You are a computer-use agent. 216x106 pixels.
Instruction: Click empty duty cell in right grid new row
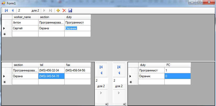[151, 82]
